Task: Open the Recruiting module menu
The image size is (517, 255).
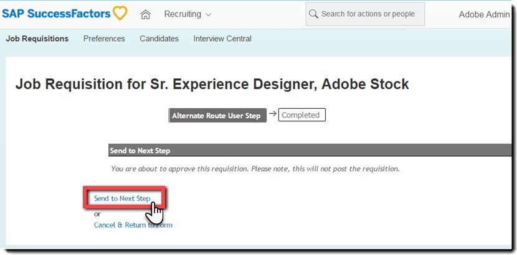Action: 183,14
